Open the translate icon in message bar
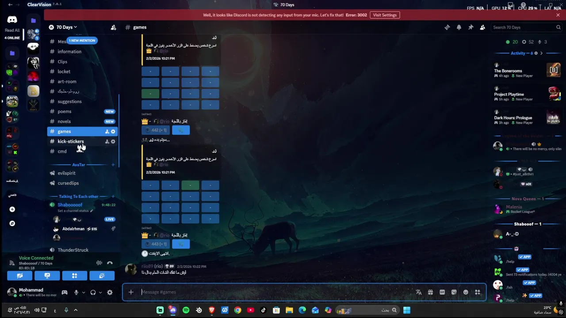 [419, 292]
